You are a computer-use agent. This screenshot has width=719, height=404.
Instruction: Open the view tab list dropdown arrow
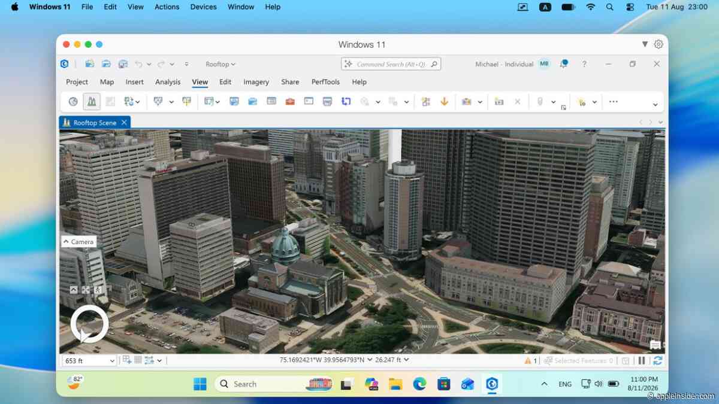pos(661,122)
